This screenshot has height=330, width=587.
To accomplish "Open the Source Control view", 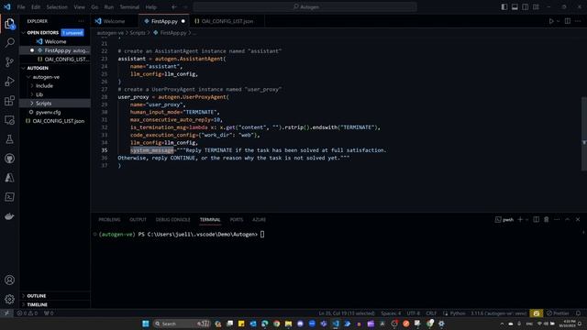I will click(x=9, y=62).
